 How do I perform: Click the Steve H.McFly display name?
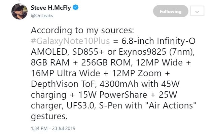[51, 8]
